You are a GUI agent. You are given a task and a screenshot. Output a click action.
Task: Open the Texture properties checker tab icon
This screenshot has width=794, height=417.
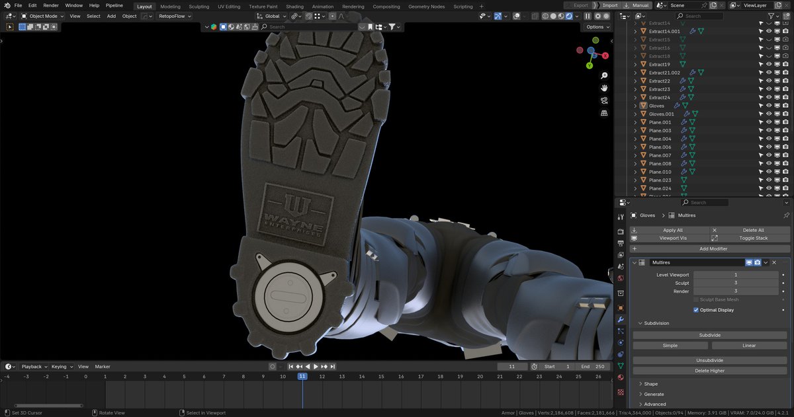[x=621, y=391]
